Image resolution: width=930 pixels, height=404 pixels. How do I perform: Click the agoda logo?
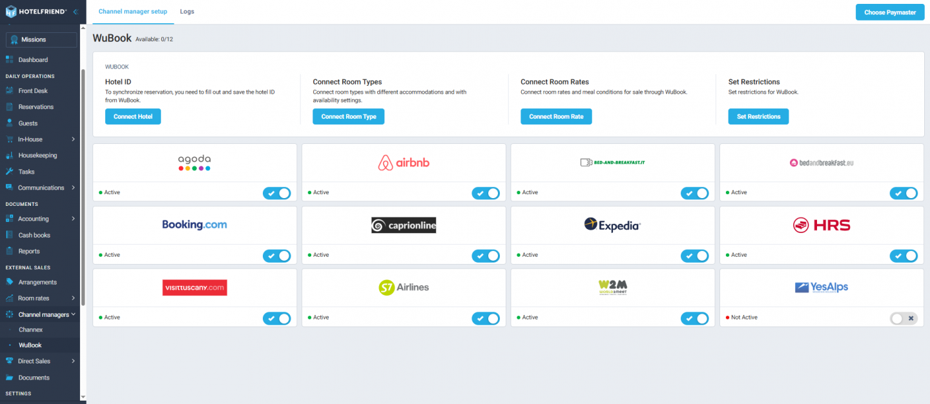(194, 163)
